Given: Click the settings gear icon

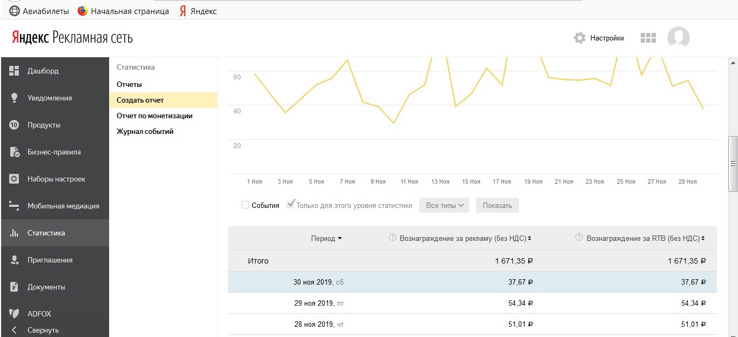Looking at the screenshot, I should tap(580, 38).
